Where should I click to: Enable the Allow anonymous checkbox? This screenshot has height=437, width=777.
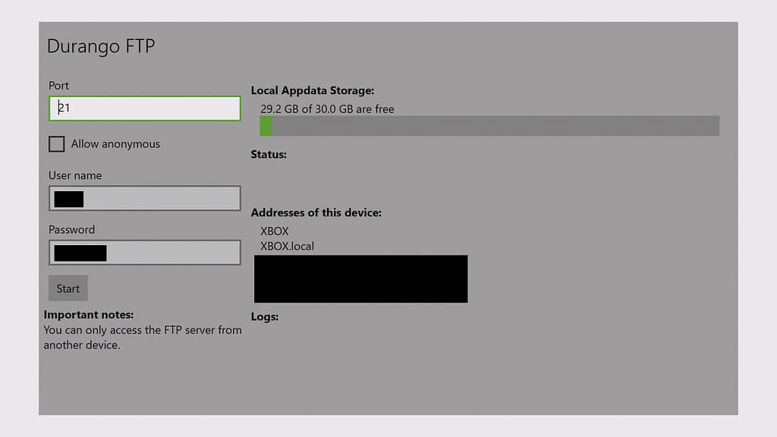56,144
